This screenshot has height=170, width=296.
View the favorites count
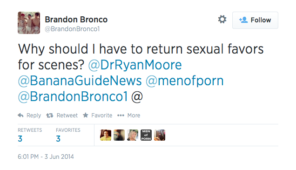(58, 139)
